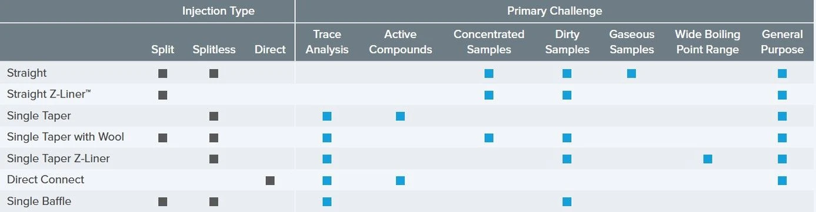Click the Single Taper with Wool Splitless marker

214,137
